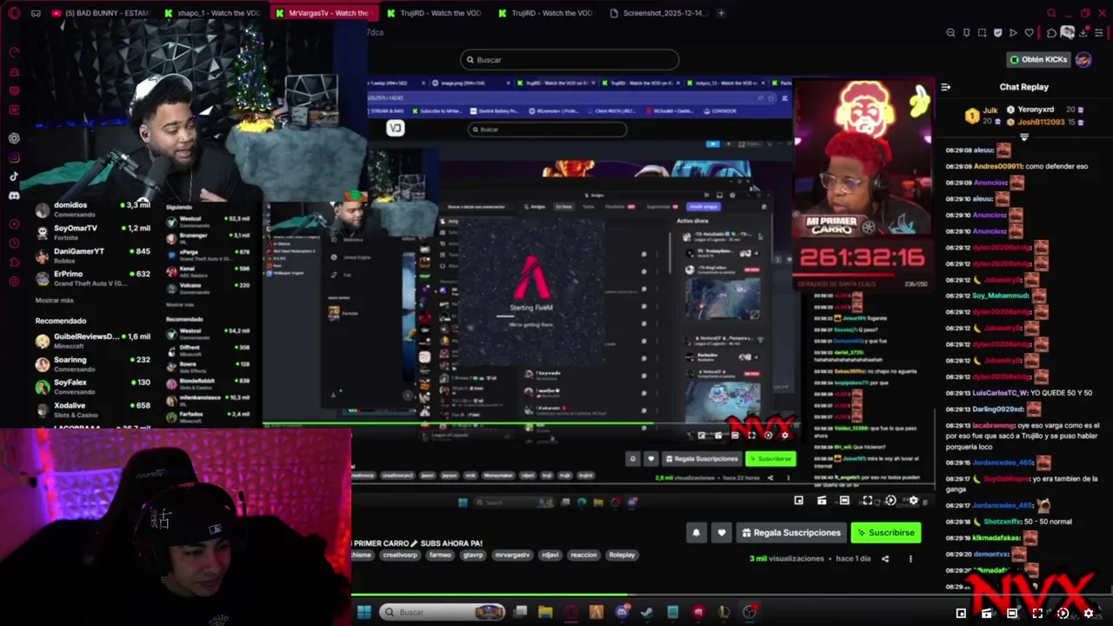Open Discord from the taskbar
Viewport: 1113px width, 626px height.
(622, 612)
